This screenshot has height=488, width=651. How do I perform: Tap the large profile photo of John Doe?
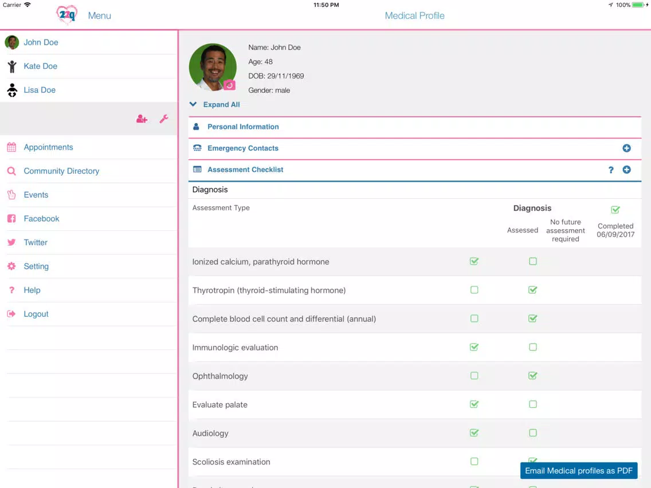click(213, 67)
